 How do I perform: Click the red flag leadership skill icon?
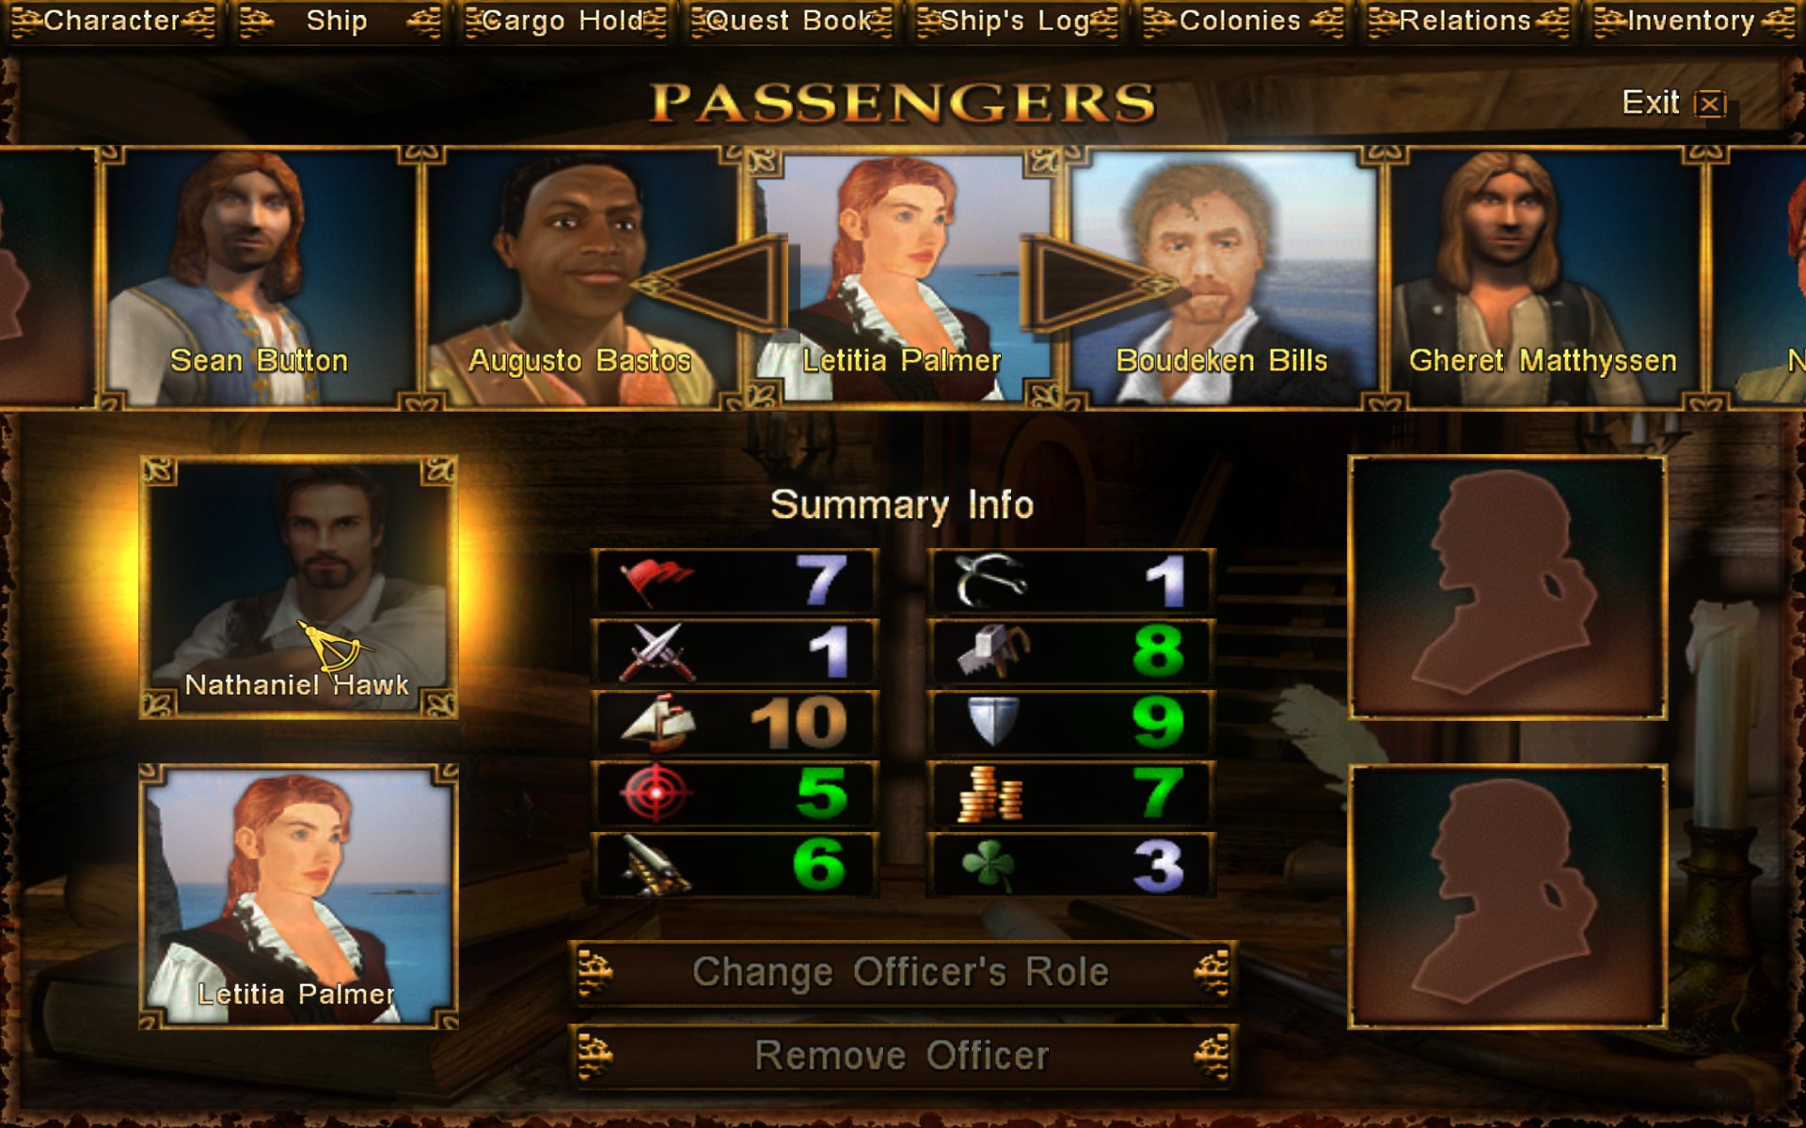point(657,581)
